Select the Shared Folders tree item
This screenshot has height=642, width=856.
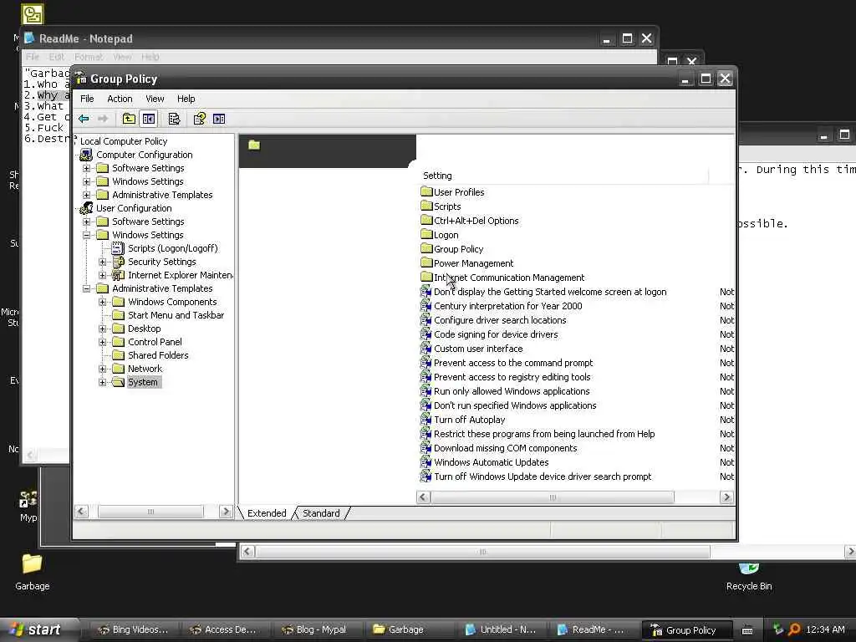click(x=158, y=355)
